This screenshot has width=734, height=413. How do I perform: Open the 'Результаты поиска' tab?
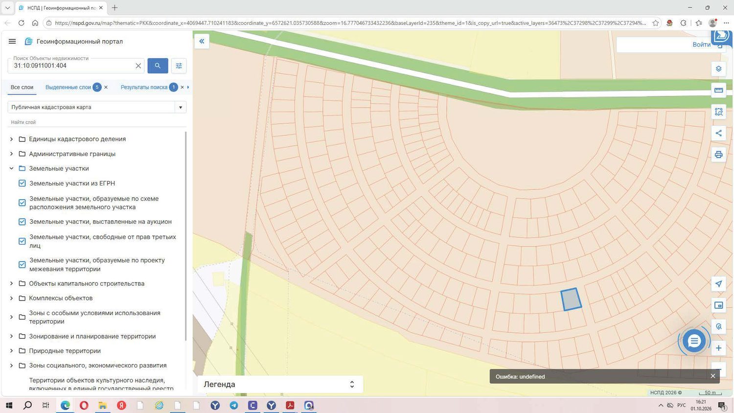click(x=144, y=87)
